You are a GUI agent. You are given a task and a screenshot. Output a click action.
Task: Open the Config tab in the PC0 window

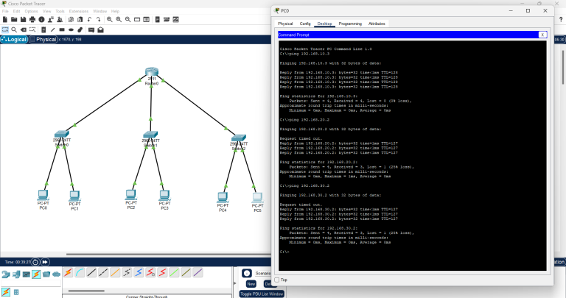305,24
